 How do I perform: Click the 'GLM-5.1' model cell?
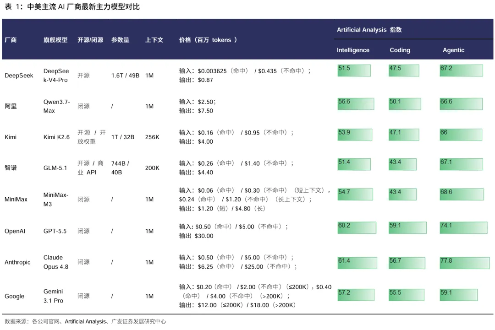[x=55, y=168]
